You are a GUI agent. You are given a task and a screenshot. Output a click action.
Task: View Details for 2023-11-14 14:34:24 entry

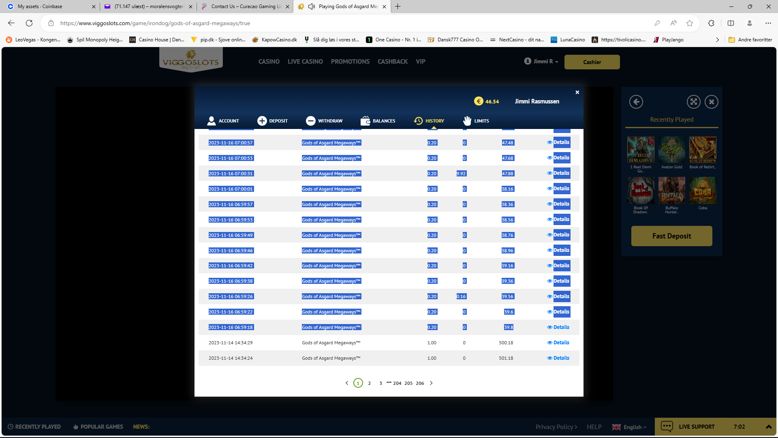(x=558, y=358)
